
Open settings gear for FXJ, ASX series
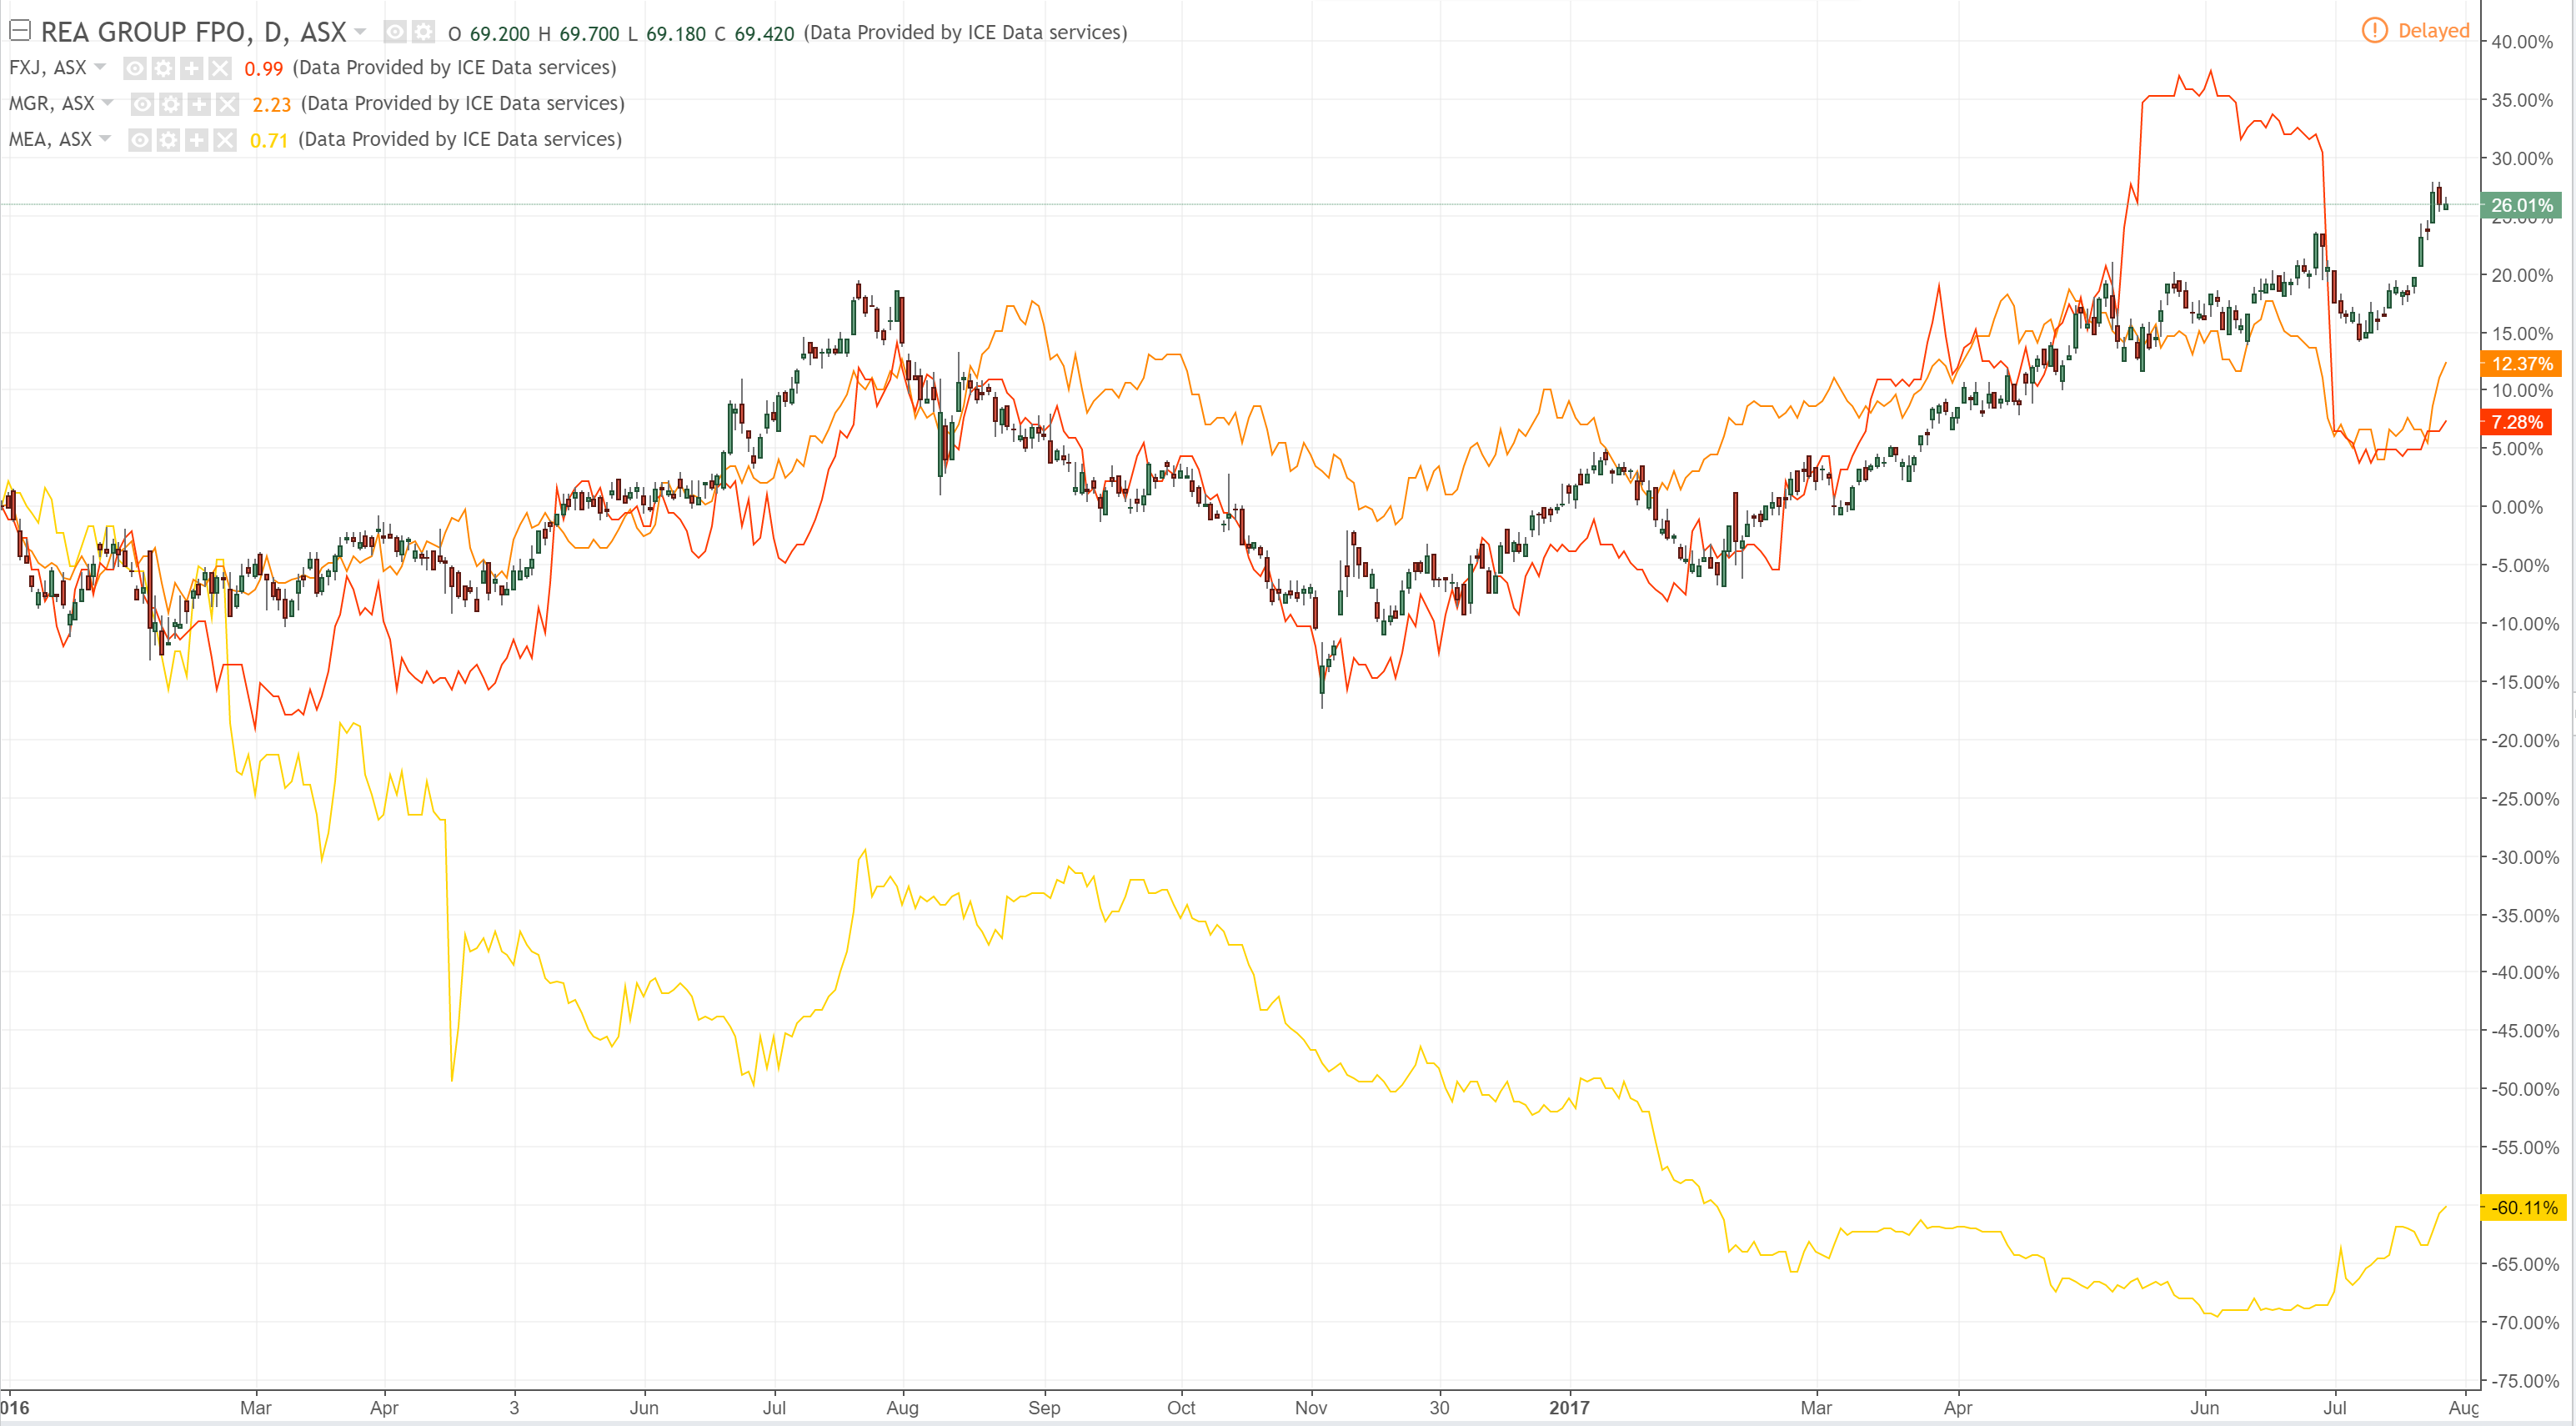pos(163,68)
